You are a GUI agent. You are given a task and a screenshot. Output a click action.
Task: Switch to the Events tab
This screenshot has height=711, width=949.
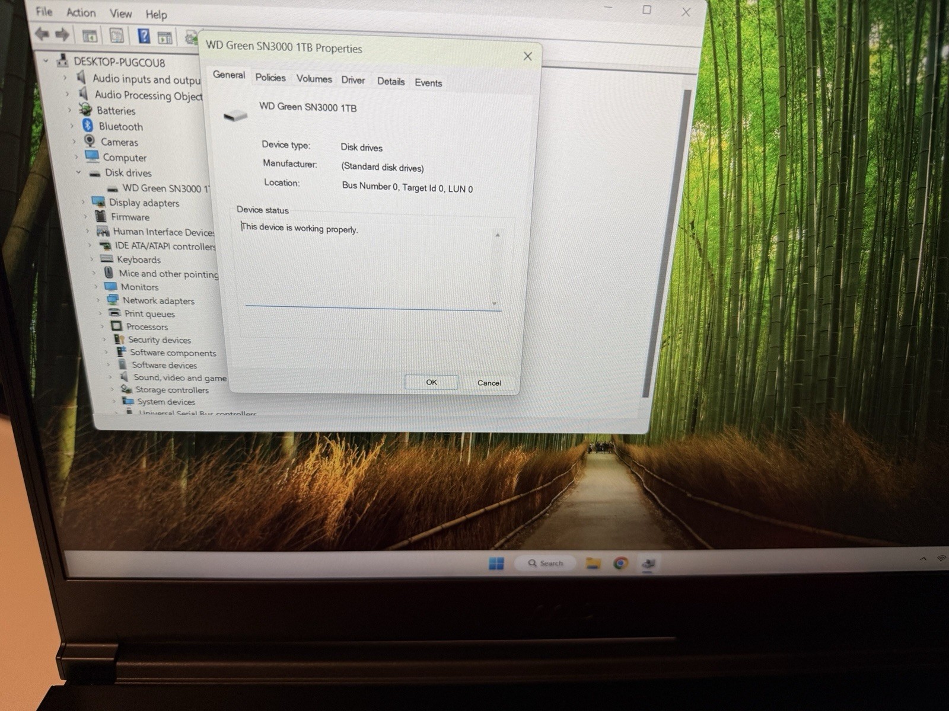pyautogui.click(x=428, y=83)
